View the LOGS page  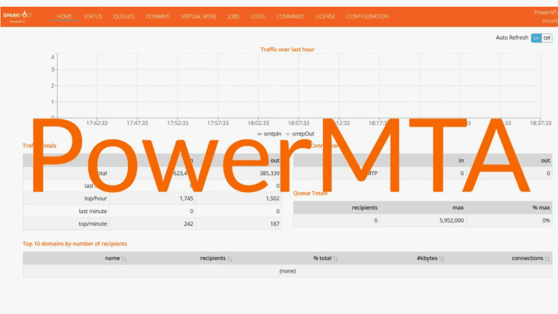click(258, 17)
